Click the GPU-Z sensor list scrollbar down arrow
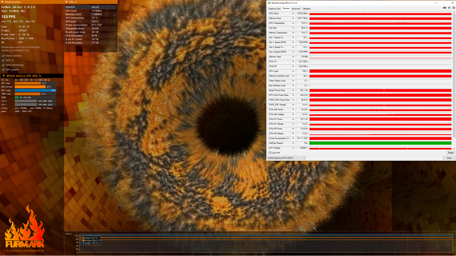 coord(453,148)
